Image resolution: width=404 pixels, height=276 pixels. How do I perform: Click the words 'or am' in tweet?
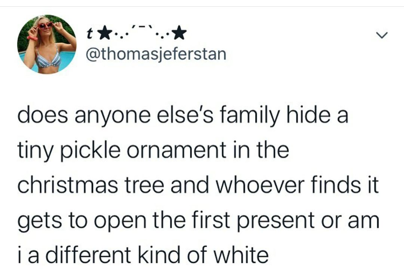(x=355, y=221)
